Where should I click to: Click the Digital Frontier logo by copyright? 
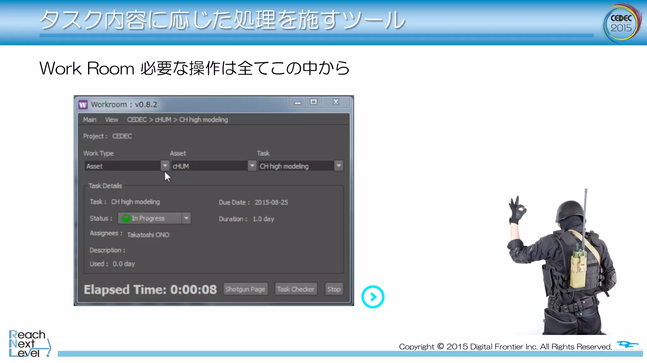pyautogui.click(x=628, y=345)
